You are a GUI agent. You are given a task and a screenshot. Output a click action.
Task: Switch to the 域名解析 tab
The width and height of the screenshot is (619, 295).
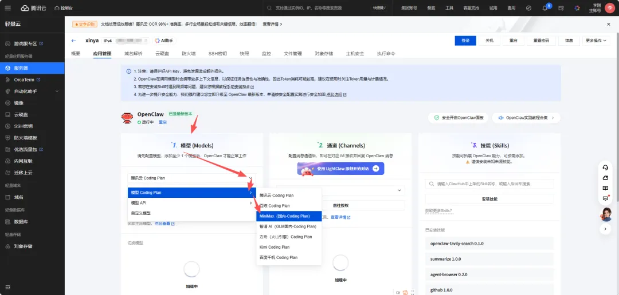133,54
